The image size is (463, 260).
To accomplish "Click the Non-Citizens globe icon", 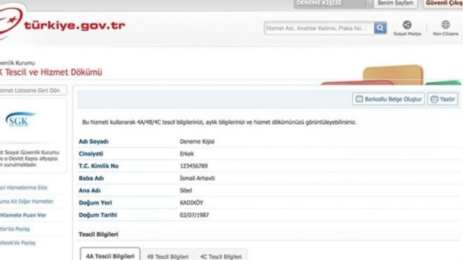I will 445,25.
